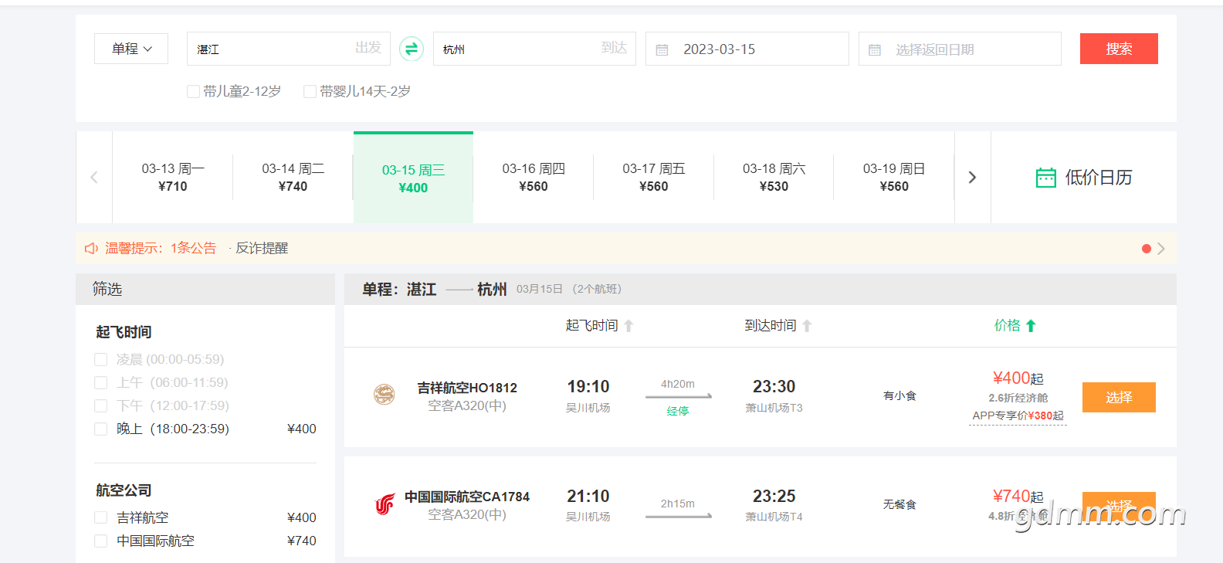Sort by price green arrow
Viewport: 1223px width, 563px height.
click(x=1031, y=326)
